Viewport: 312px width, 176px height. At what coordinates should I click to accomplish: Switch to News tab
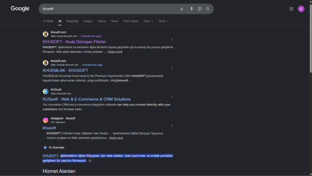click(115, 21)
